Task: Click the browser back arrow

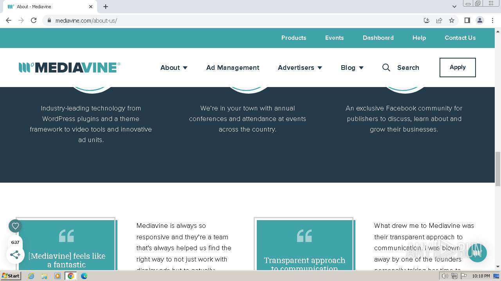Action: click(9, 20)
